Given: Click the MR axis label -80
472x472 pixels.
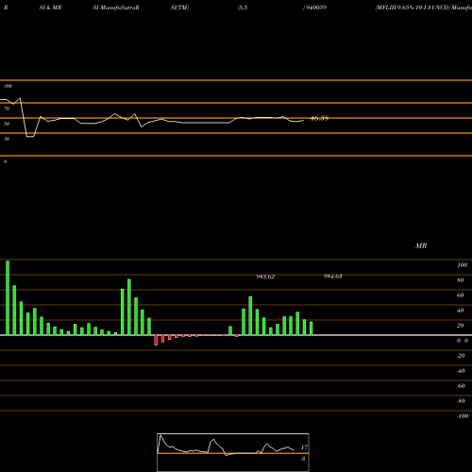Looking at the screenshot, I should (x=461, y=401).
